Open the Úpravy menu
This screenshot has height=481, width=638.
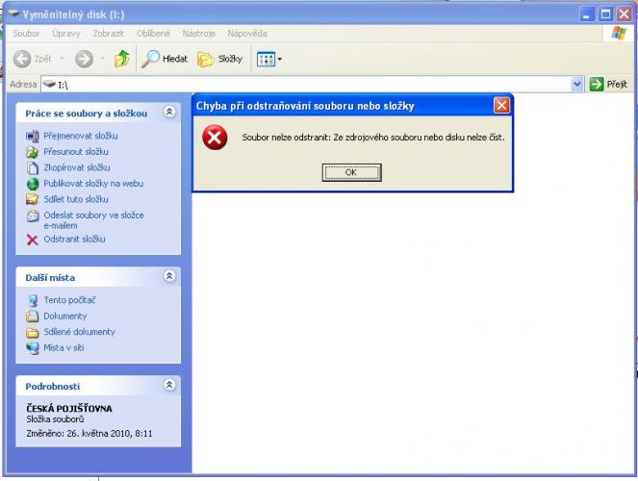(65, 34)
